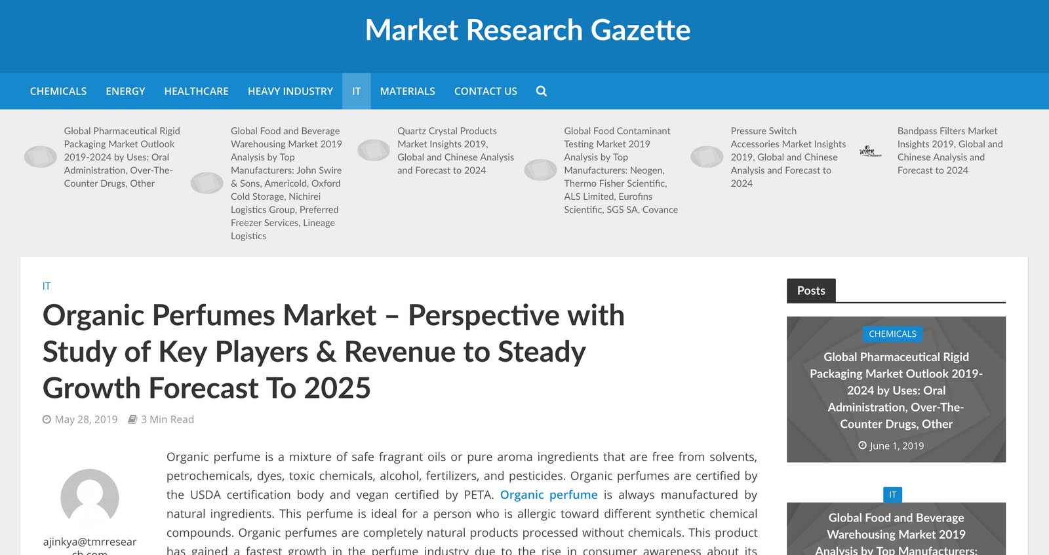Go to the Healthcare section
The image size is (1049, 555).
click(196, 91)
